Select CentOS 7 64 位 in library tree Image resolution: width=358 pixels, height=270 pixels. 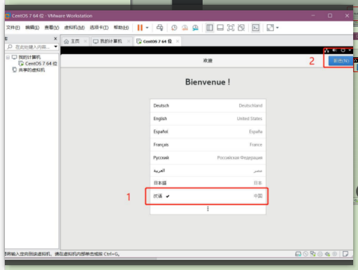pyautogui.click(x=41, y=64)
